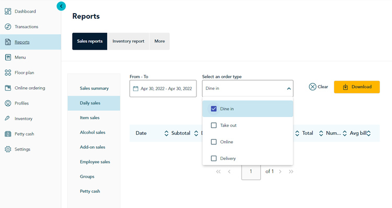
Task: Tick the Delivery checkbox
Action: (x=214, y=158)
